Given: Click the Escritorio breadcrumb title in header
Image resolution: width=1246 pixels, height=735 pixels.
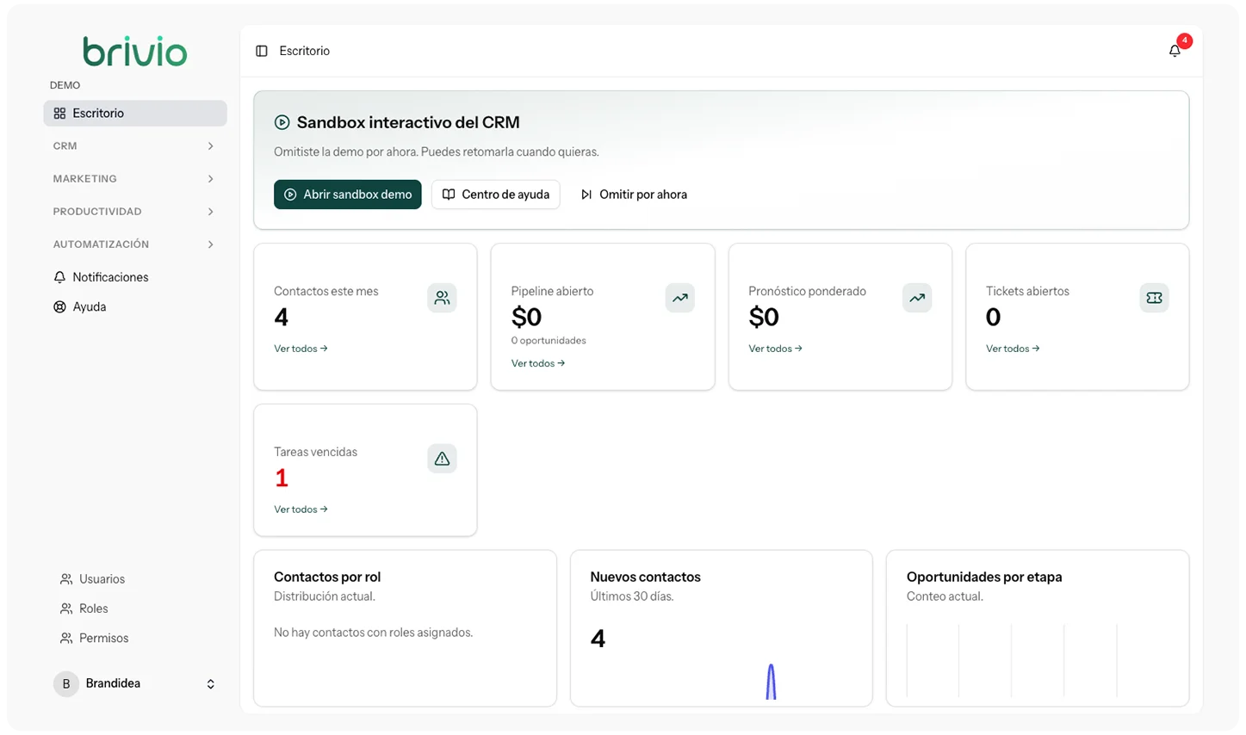Looking at the screenshot, I should [x=305, y=51].
